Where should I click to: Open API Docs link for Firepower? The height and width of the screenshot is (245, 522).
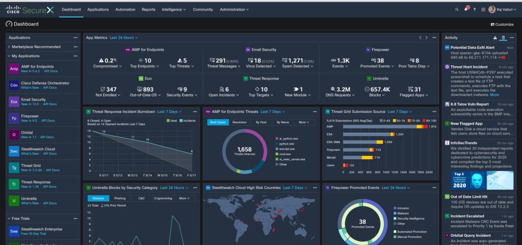[48, 120]
